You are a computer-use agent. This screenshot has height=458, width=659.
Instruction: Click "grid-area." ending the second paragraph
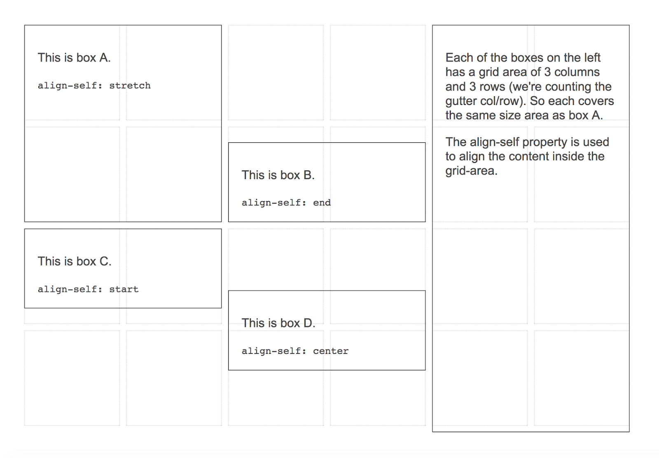[x=471, y=171]
